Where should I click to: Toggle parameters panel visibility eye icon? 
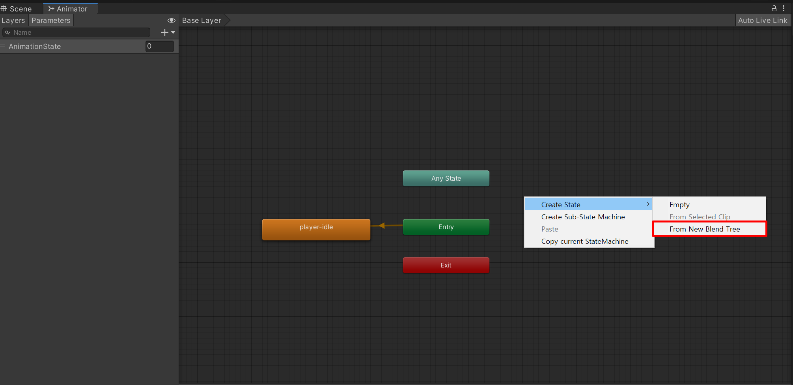(x=171, y=21)
